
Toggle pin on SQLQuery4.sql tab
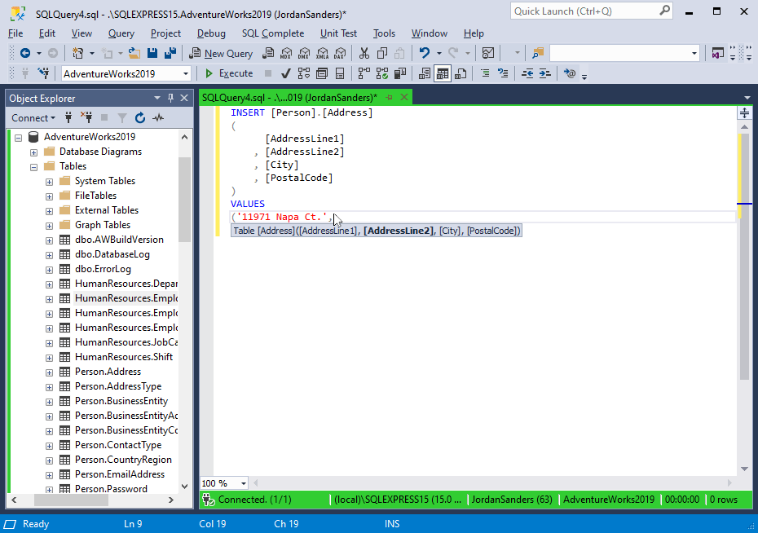(389, 98)
